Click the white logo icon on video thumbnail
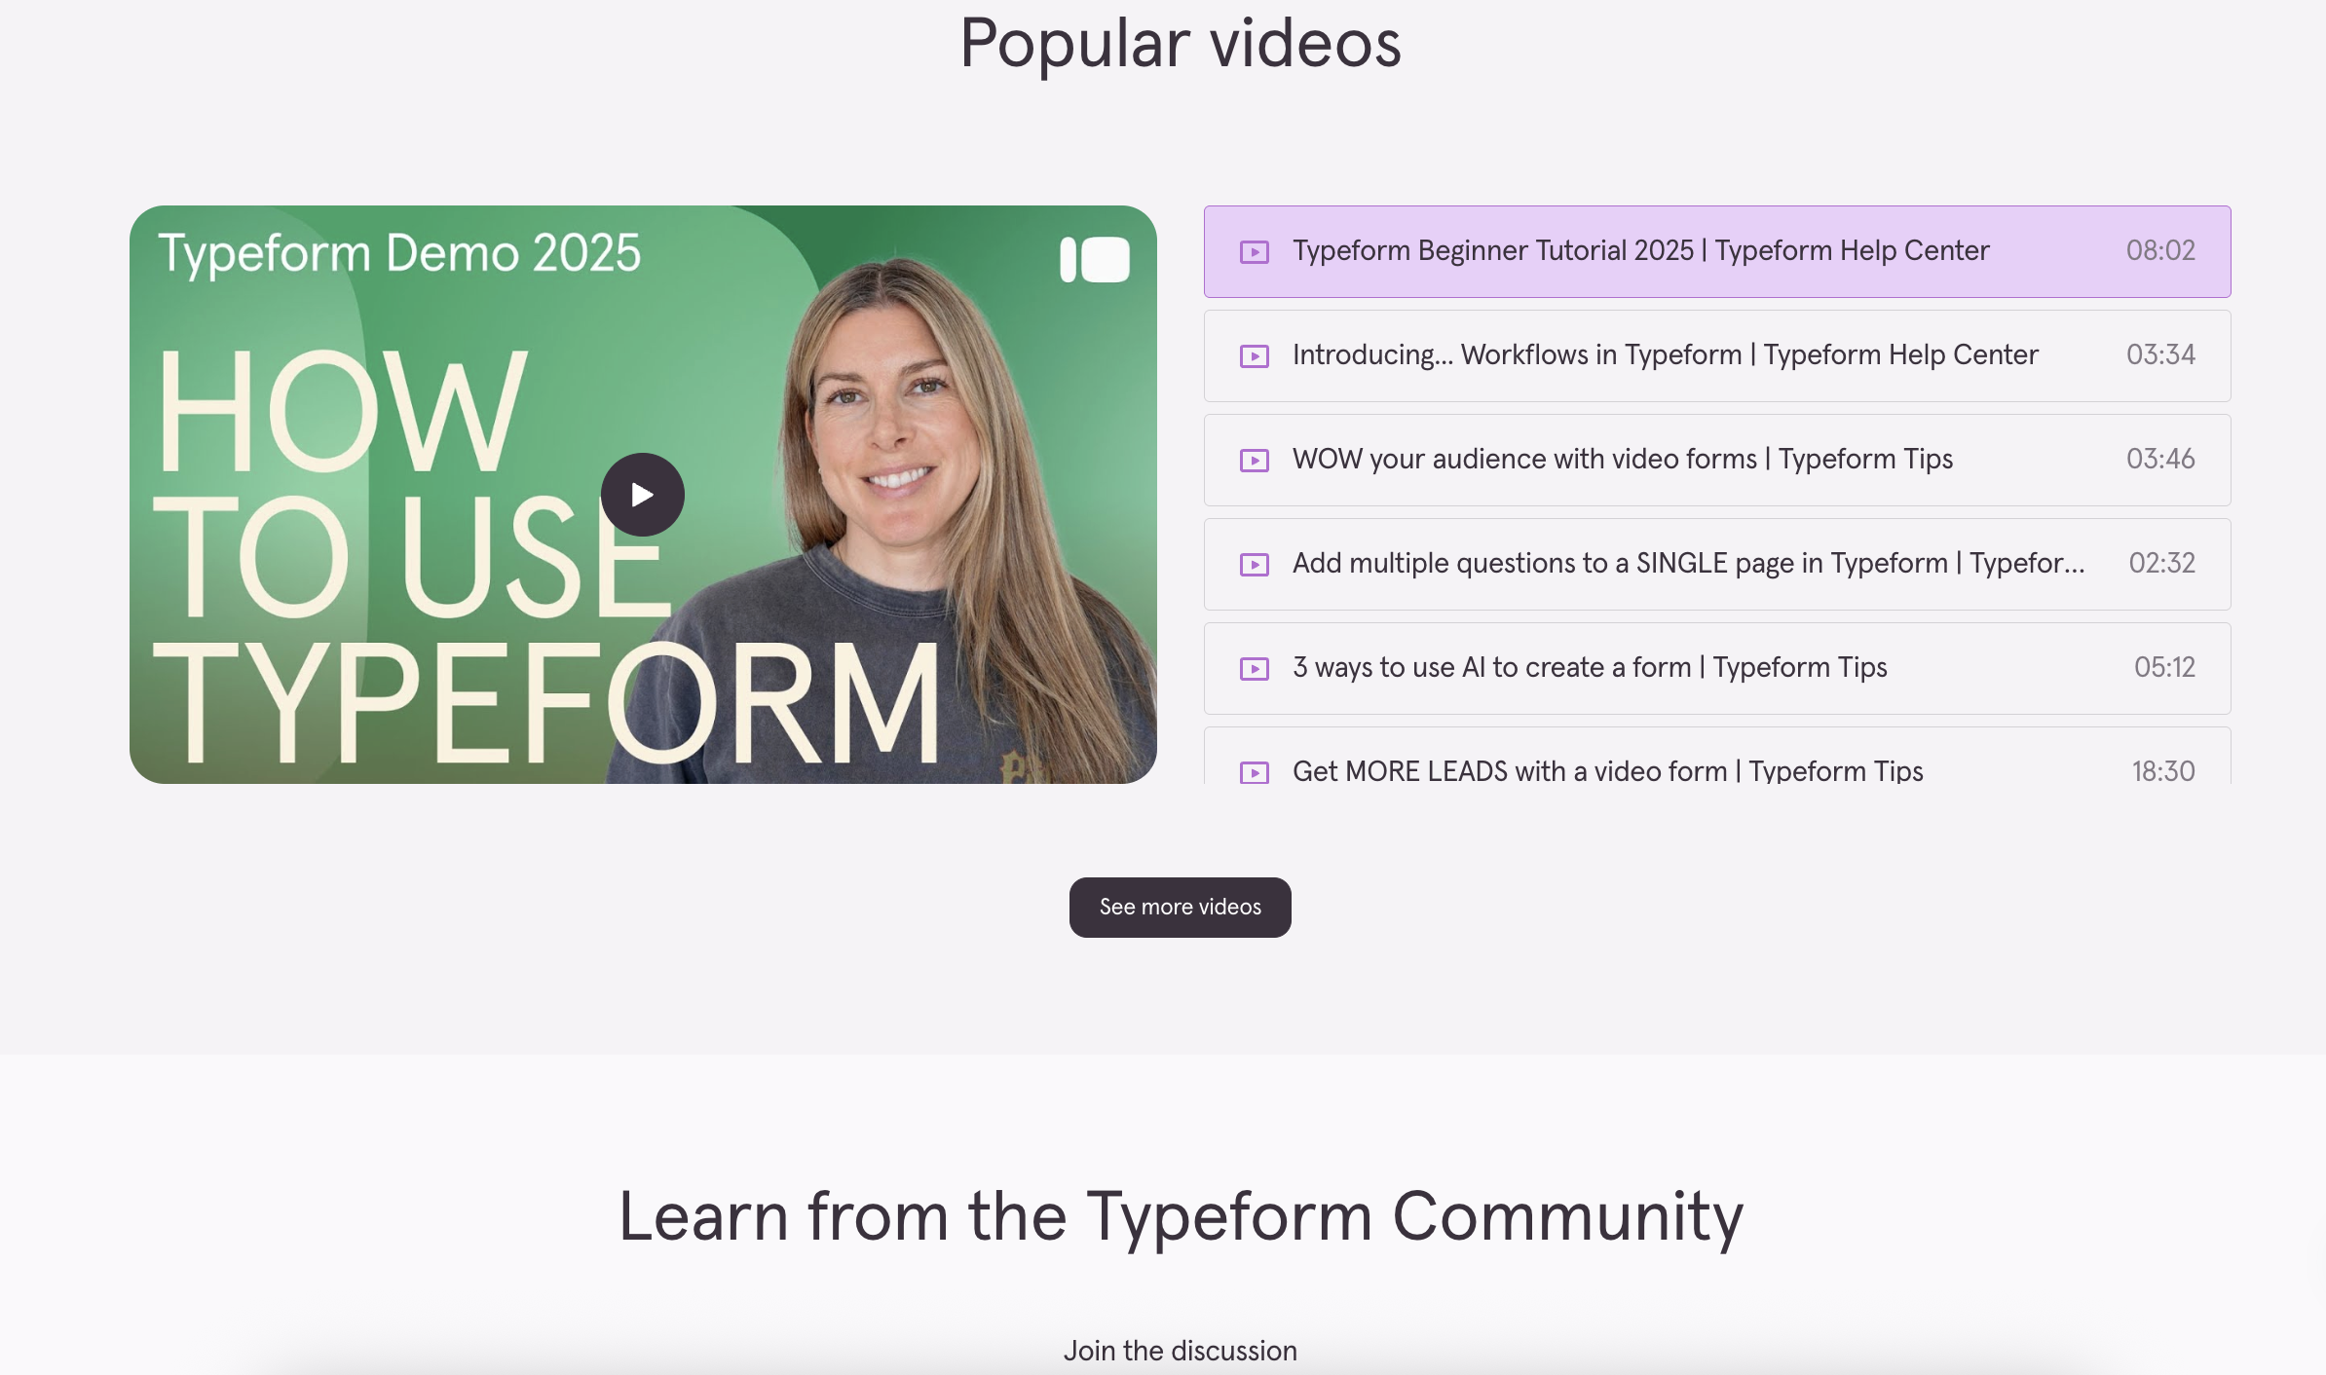2326x1375 pixels. point(1095,260)
